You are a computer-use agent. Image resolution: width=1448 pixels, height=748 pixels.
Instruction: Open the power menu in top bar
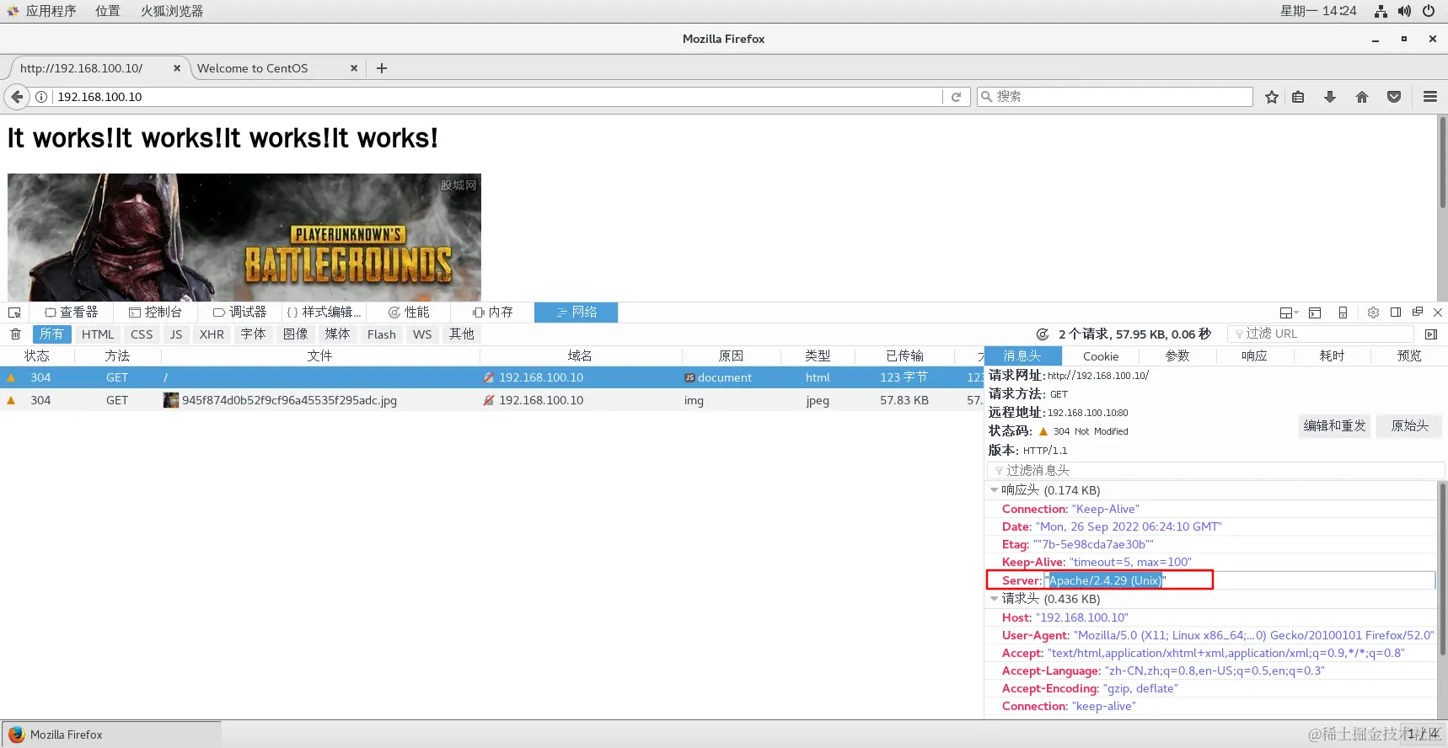(1429, 11)
